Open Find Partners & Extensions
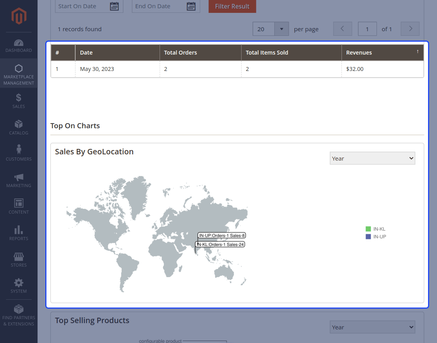The width and height of the screenshot is (437, 343). point(19,315)
